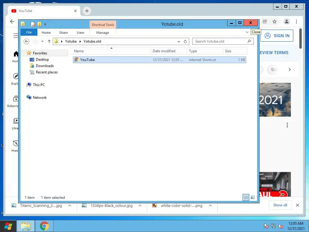The height and width of the screenshot is (232, 309).
Task: Click the share page icon in Chrome
Action: [265, 21]
